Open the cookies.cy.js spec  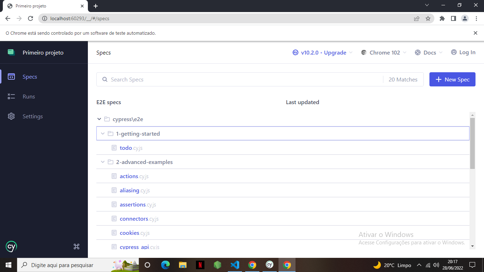pos(135,233)
